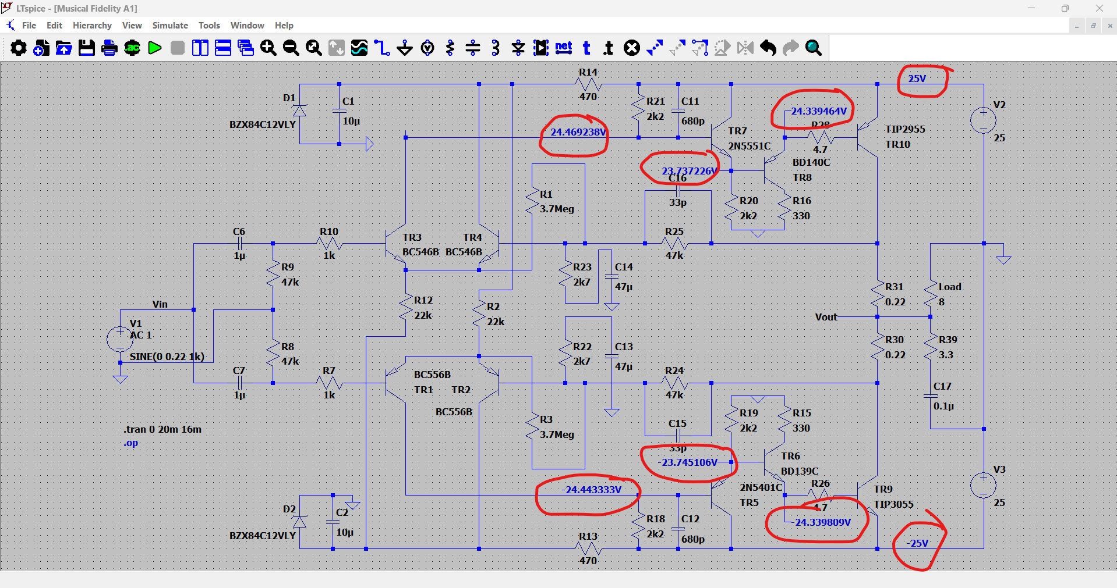
Task: Click the halt simulation square
Action: 178,48
